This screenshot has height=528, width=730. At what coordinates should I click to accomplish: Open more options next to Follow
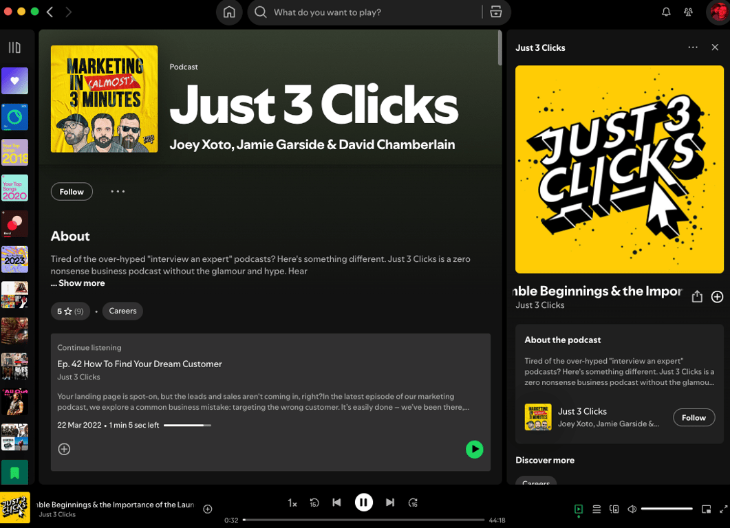pyautogui.click(x=118, y=191)
